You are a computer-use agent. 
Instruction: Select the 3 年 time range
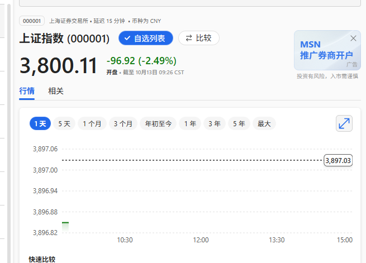coord(214,123)
